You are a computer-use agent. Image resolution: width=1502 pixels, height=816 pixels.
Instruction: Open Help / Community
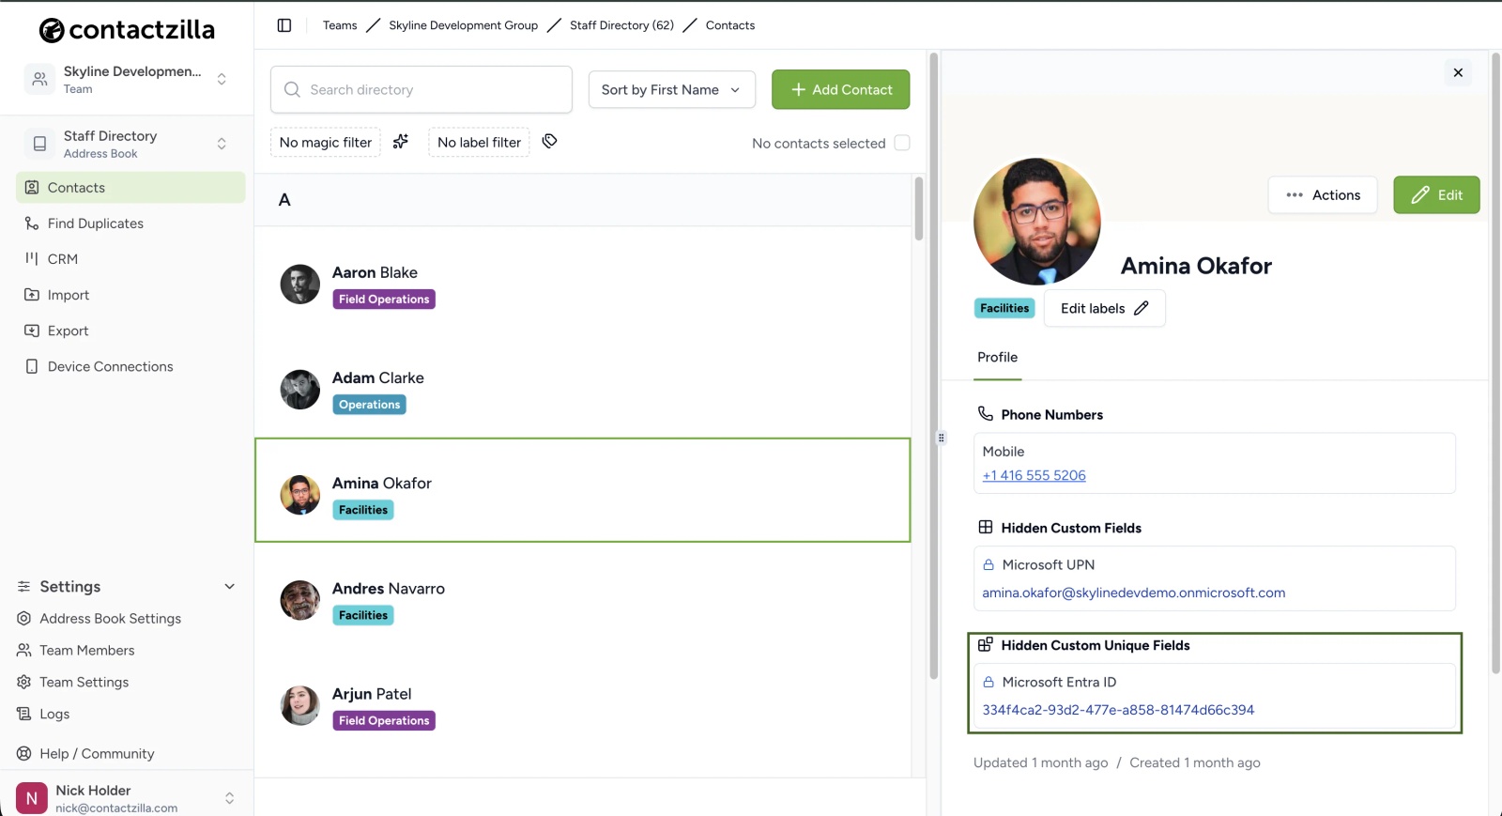[x=85, y=753]
